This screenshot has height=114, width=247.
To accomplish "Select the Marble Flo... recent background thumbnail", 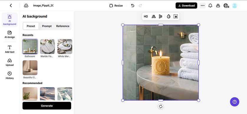I will click(x=47, y=46).
